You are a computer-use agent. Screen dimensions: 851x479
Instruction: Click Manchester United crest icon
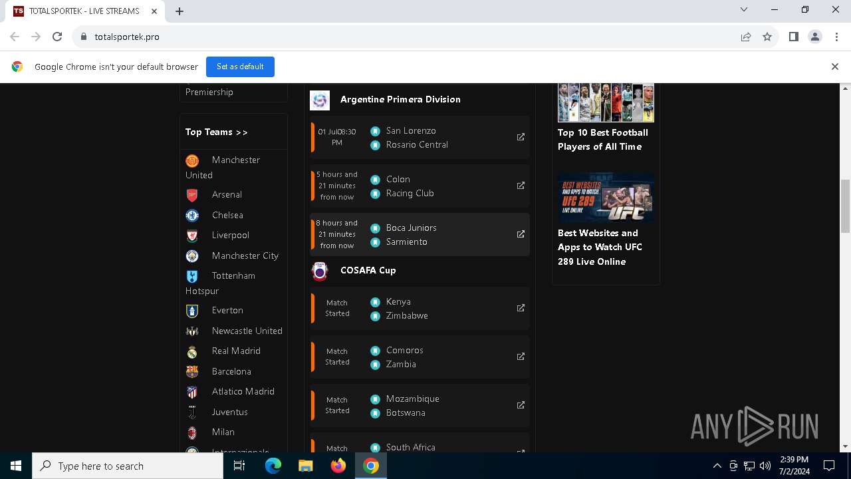tap(192, 160)
